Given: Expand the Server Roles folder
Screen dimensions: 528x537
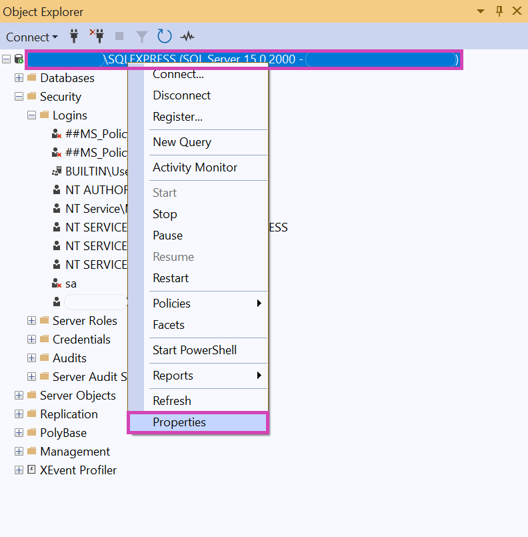Looking at the screenshot, I should click(x=31, y=321).
